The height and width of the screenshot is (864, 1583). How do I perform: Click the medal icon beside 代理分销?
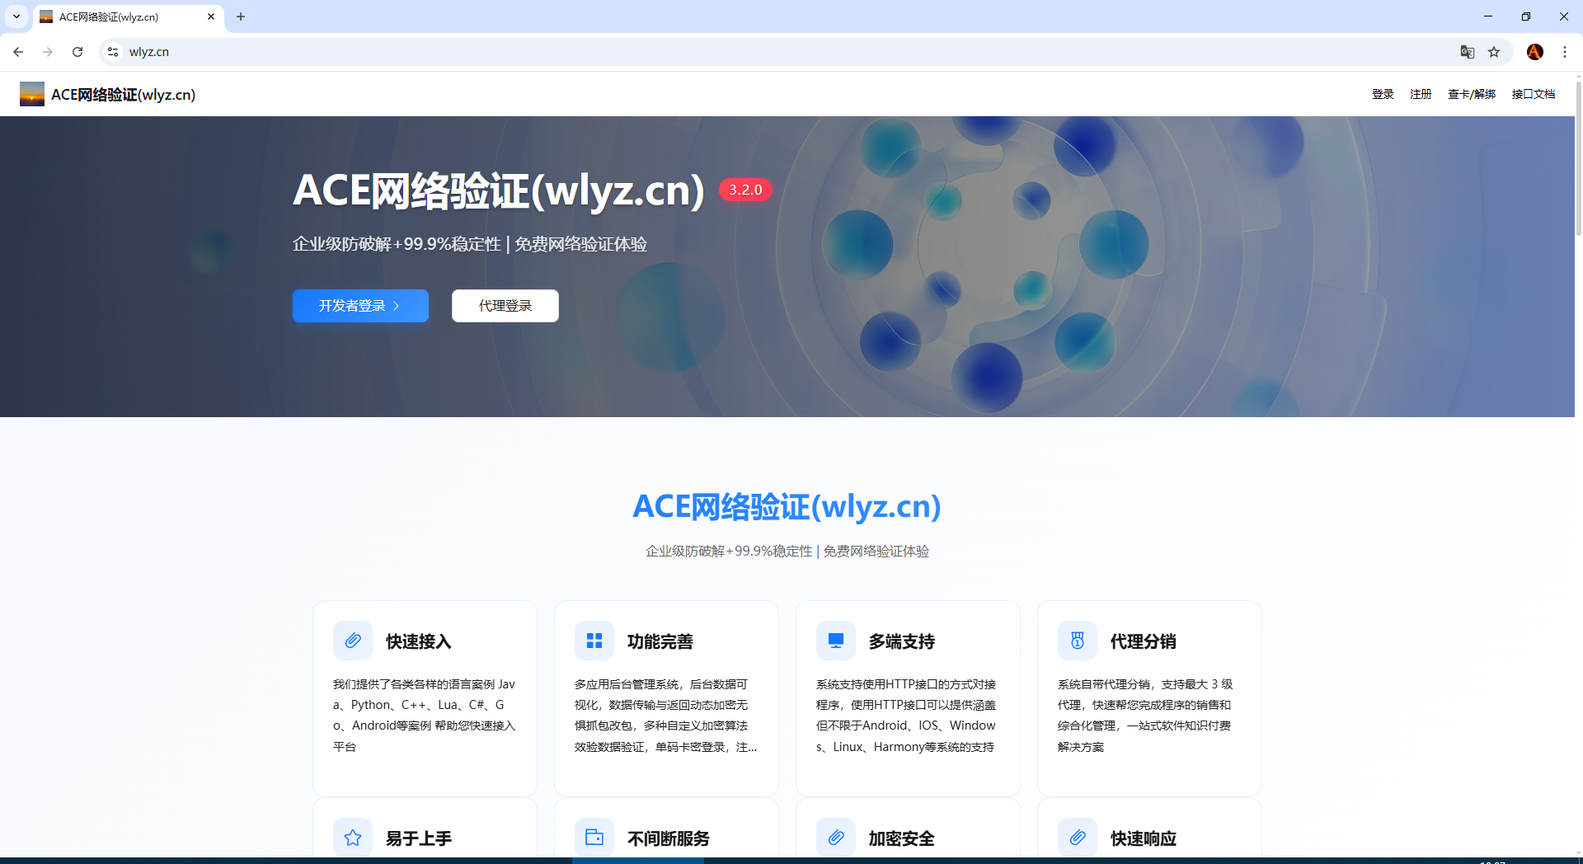1078,641
